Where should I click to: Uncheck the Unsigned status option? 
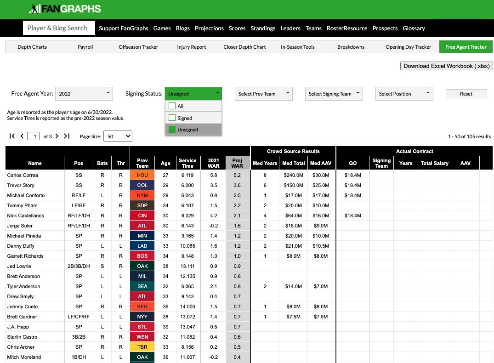(172, 130)
